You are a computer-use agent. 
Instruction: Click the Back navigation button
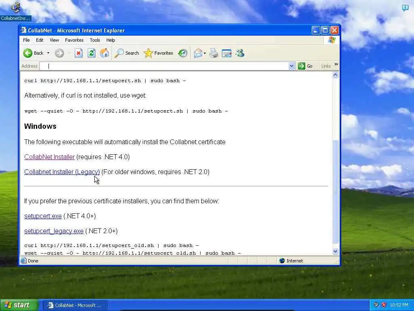(x=33, y=53)
